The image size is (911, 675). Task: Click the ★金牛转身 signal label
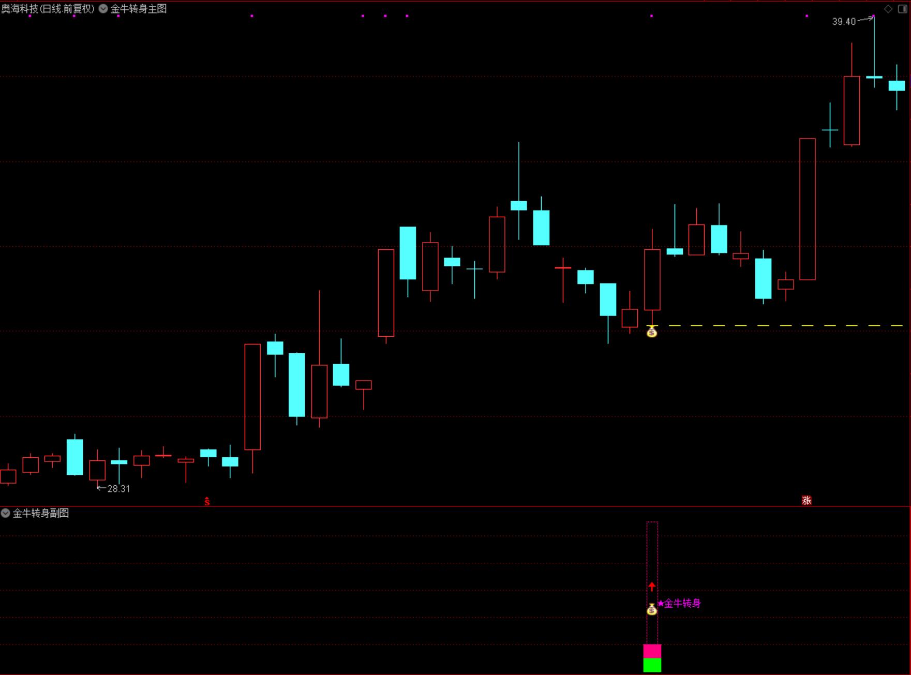pyautogui.click(x=679, y=603)
